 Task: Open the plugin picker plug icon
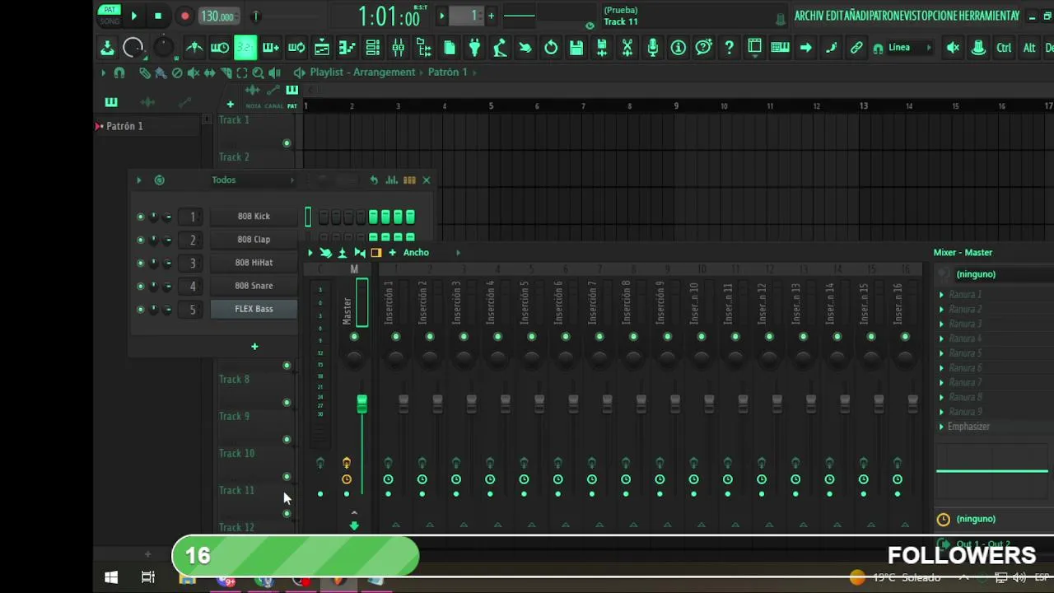click(474, 48)
